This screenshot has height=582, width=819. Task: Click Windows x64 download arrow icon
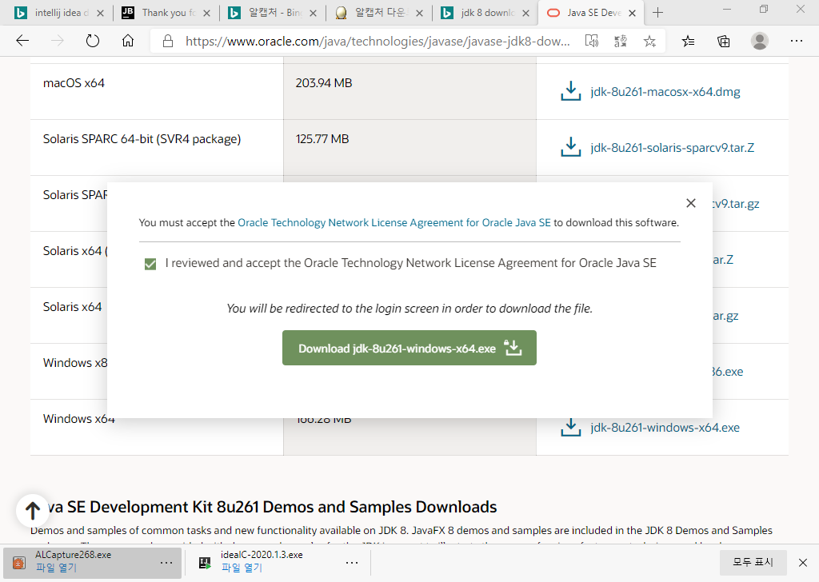coord(571,428)
